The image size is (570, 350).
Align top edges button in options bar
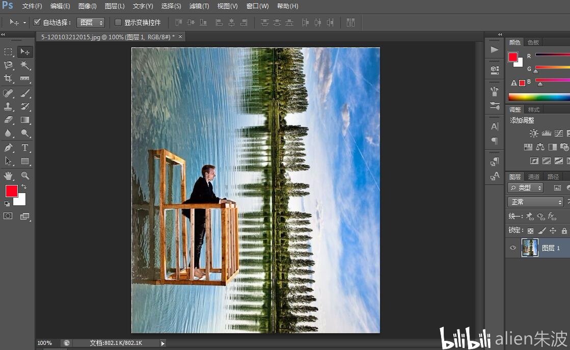pyautogui.click(x=178, y=22)
